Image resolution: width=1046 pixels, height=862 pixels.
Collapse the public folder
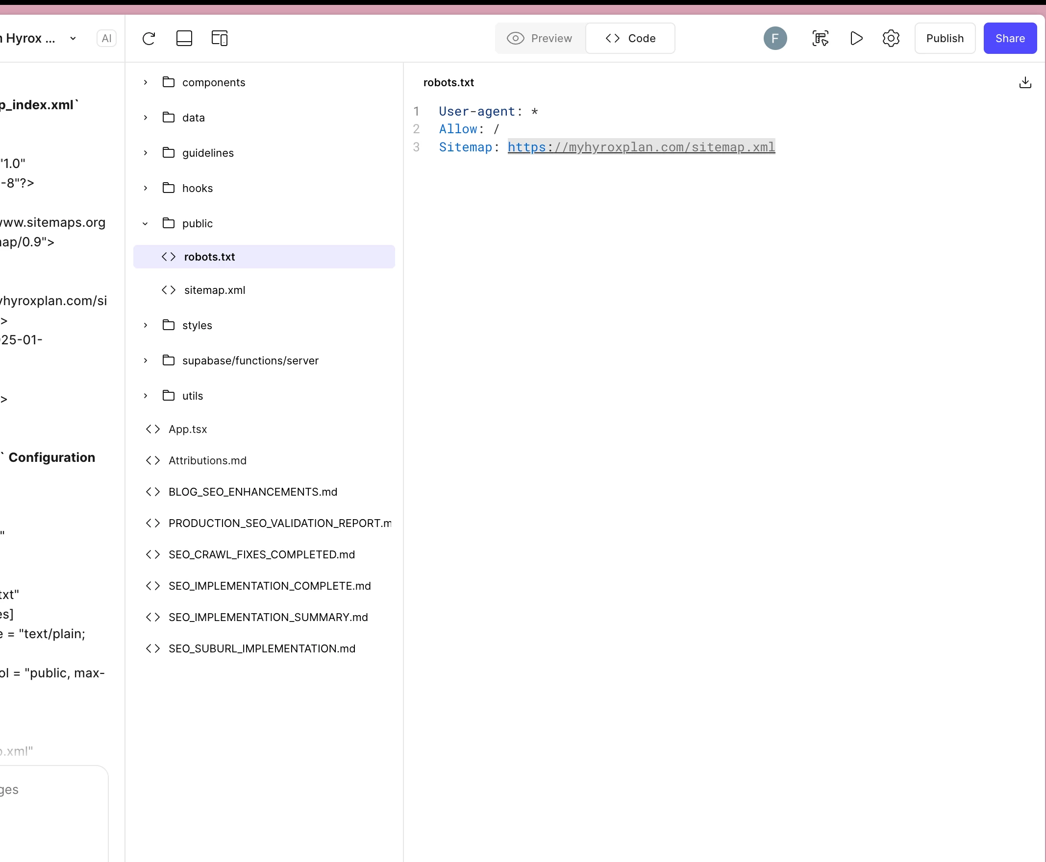point(146,223)
